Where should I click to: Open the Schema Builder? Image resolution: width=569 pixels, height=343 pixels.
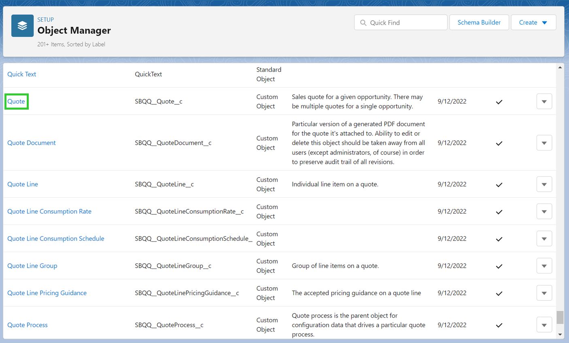pyautogui.click(x=479, y=22)
